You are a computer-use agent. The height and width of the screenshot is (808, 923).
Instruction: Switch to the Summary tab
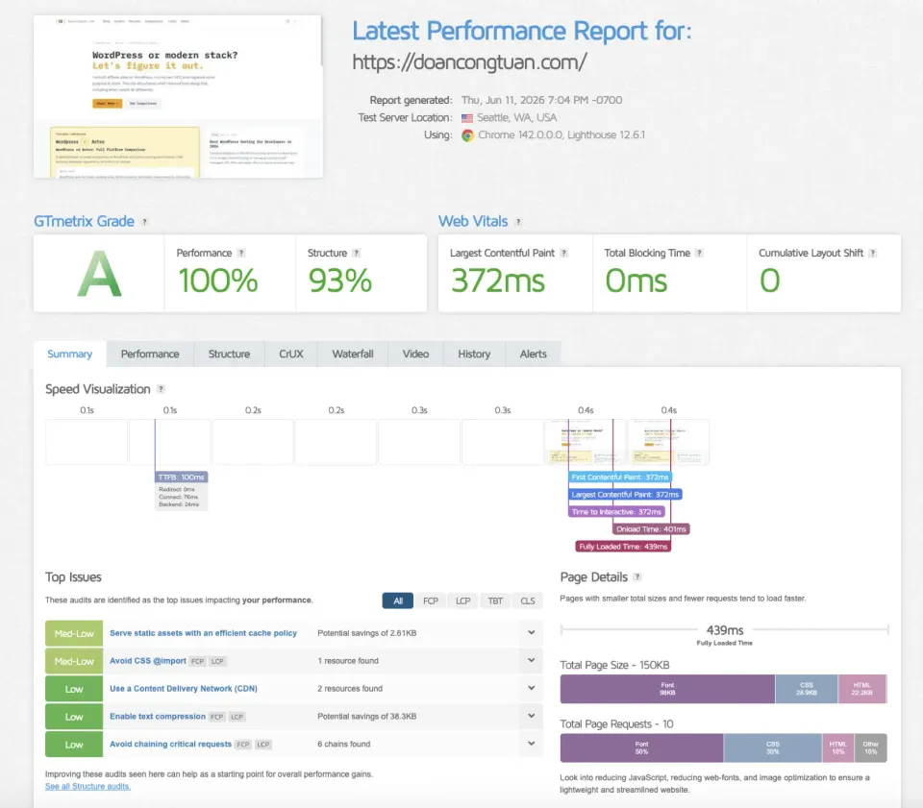pos(69,354)
